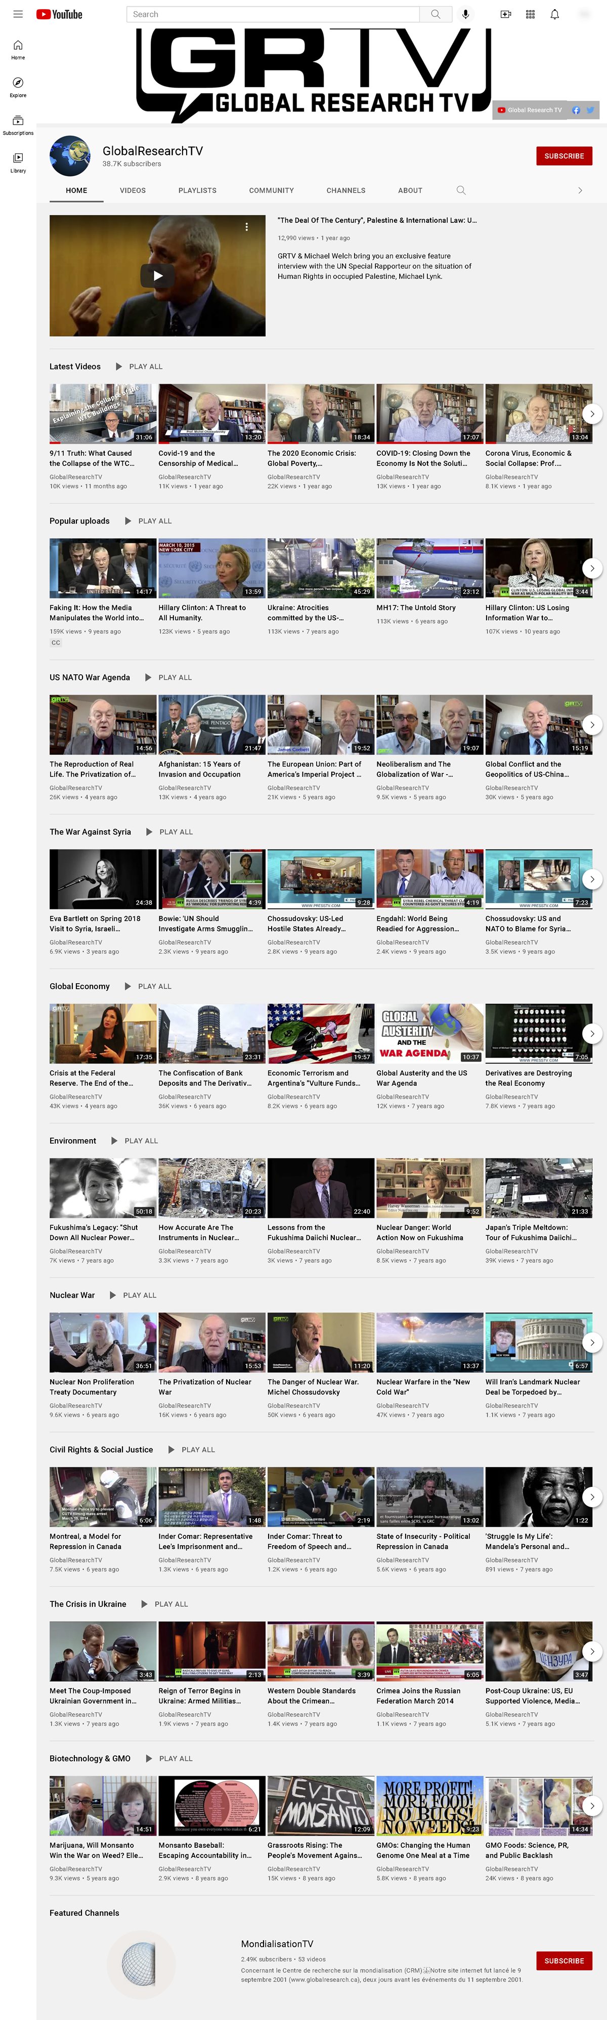Open MH17: The Untold Story thumbnail

click(x=429, y=568)
